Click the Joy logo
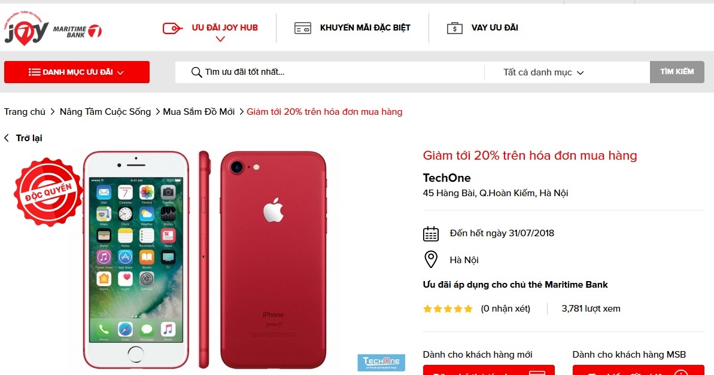 26,29
